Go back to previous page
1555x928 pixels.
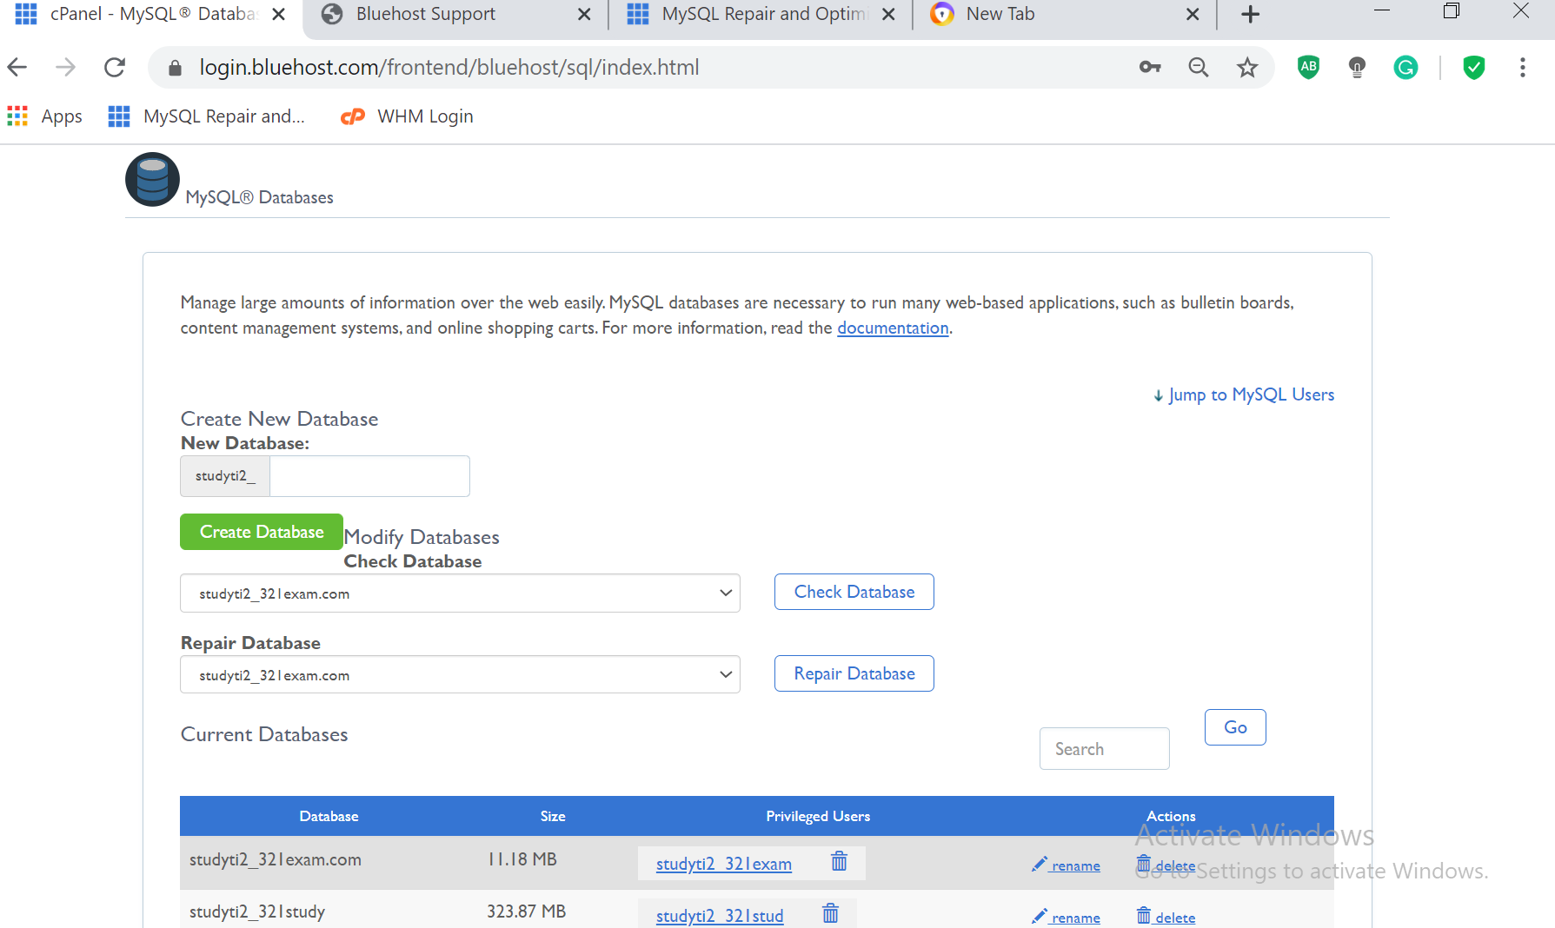coord(17,67)
